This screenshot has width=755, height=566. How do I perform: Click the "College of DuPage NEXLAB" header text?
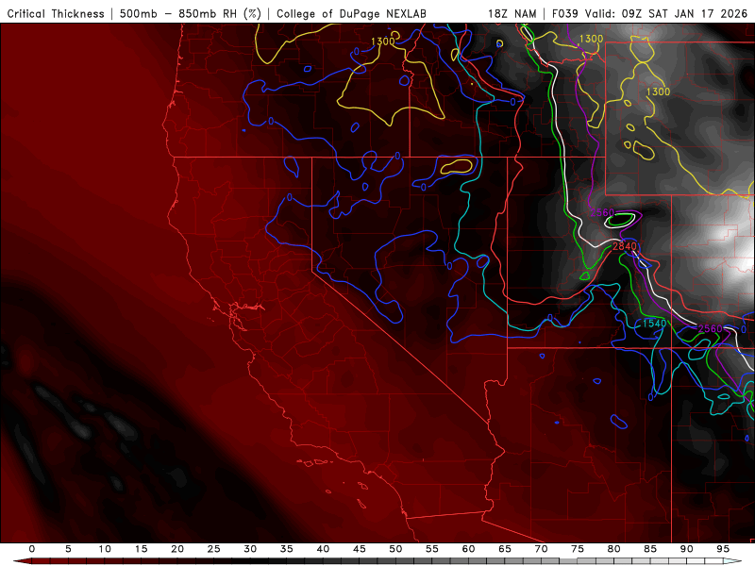(351, 13)
